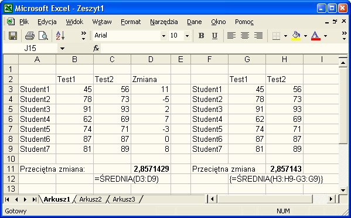
Task: Open Print Preview from the toolbar
Action: [x=43, y=36]
